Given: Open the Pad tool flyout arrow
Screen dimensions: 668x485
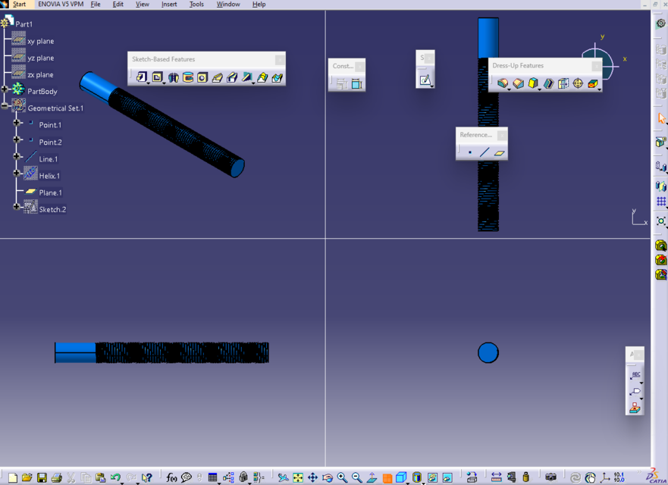Looking at the screenshot, I should pyautogui.click(x=147, y=82).
